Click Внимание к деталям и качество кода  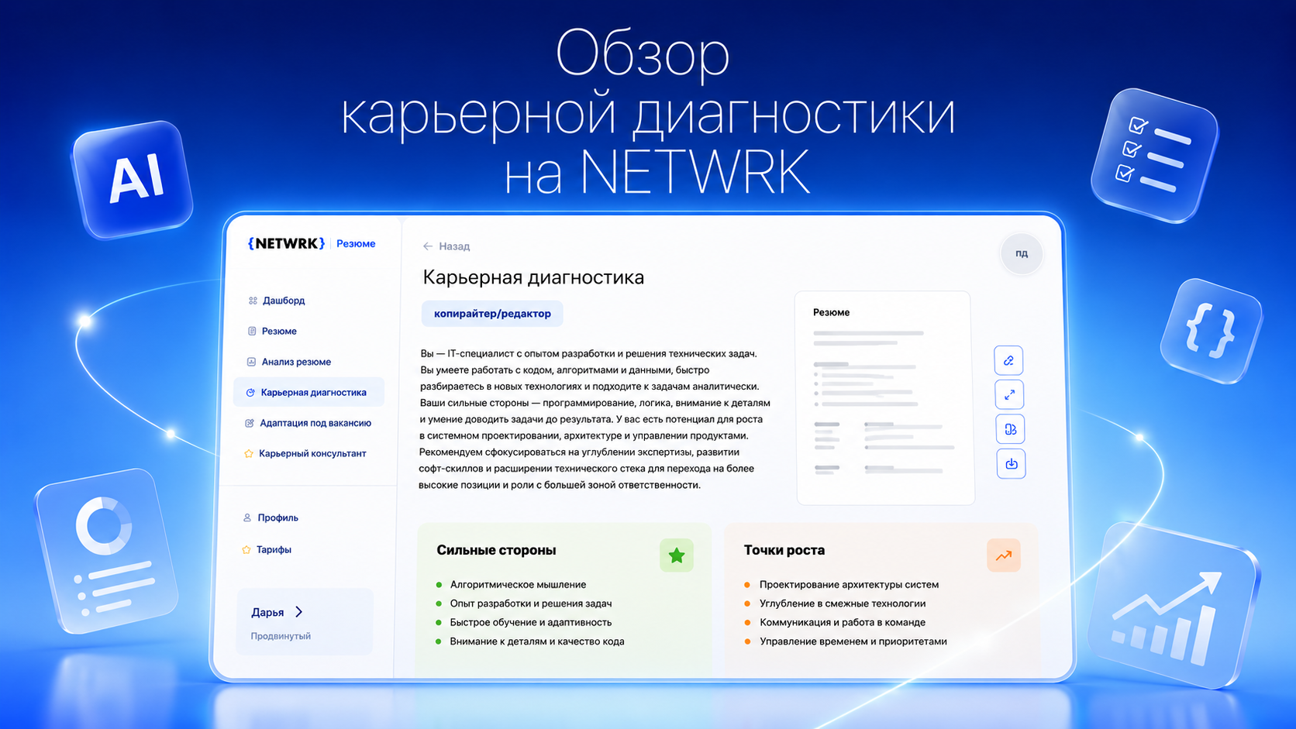[537, 641]
